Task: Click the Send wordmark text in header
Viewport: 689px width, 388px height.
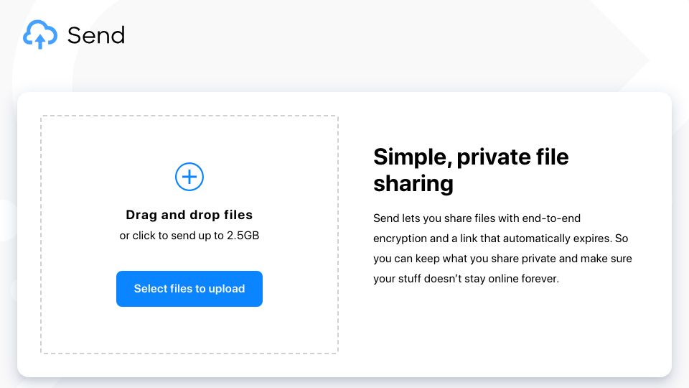Action: [x=96, y=35]
